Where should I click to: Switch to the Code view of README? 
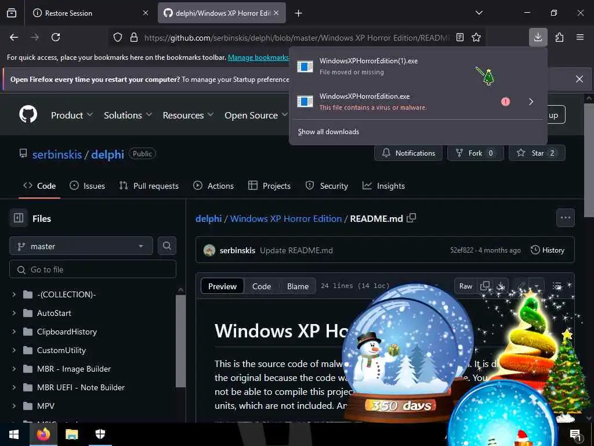click(x=262, y=286)
